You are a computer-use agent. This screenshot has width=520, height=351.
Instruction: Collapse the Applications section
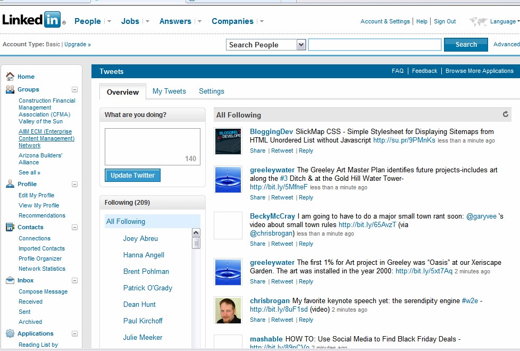click(x=74, y=334)
